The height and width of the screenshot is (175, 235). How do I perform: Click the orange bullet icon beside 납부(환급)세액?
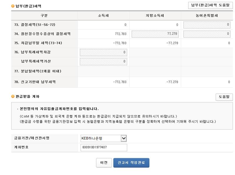click(13, 6)
